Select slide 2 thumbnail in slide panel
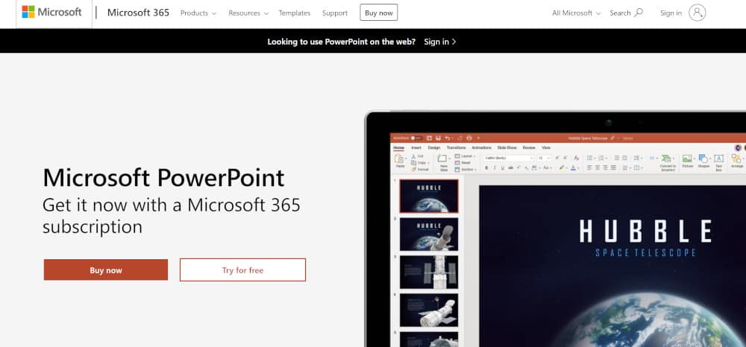This screenshot has height=347, width=746. pos(429,234)
